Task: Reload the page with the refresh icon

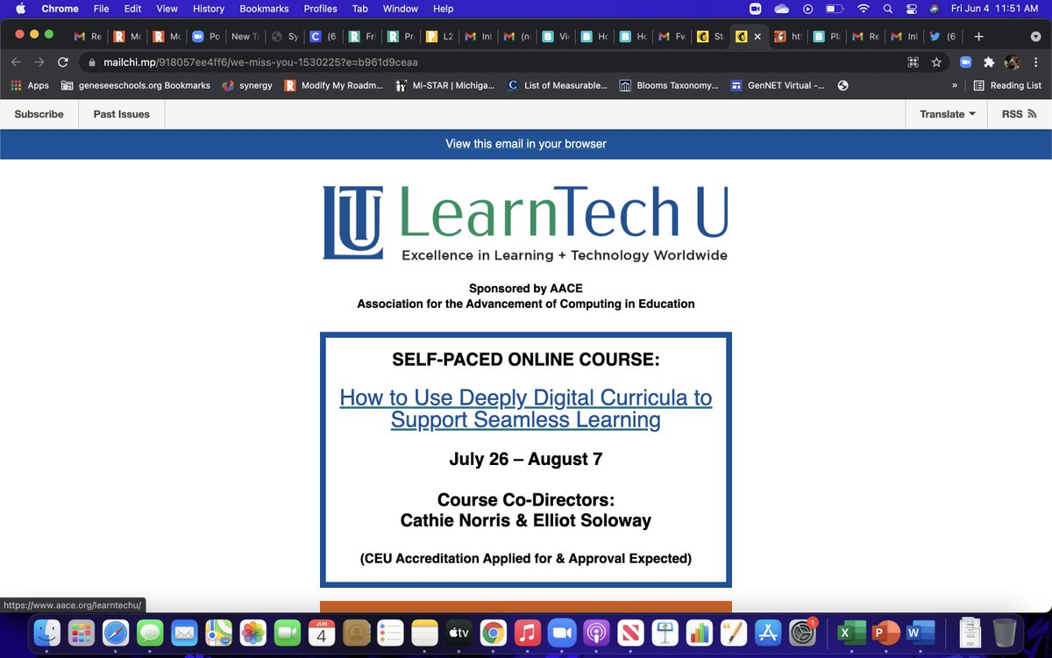Action: [62, 62]
